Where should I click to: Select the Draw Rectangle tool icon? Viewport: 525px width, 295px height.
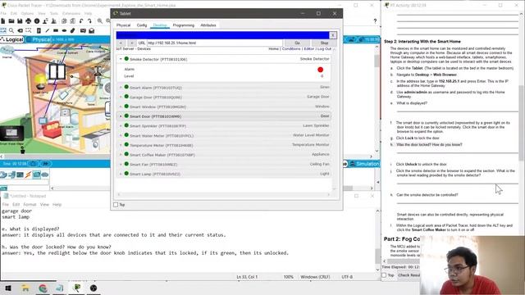tap(56, 30)
